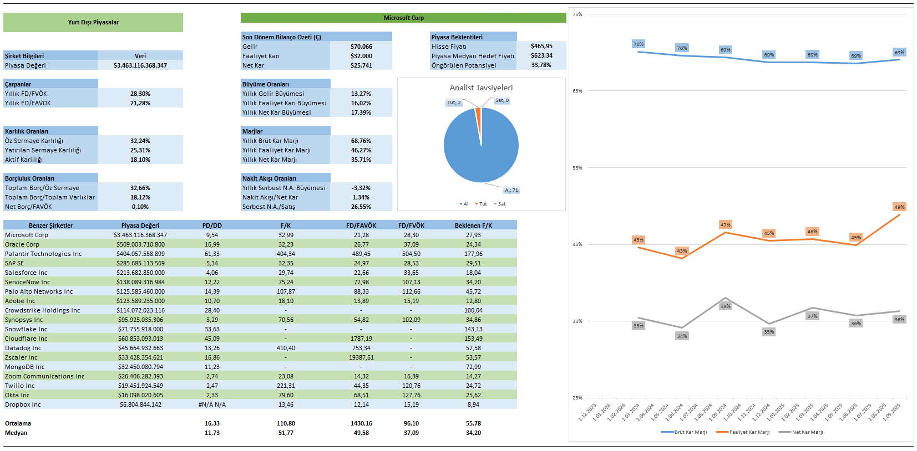Click the 'Al; 71' pie data label
Viewport: 917px width, 451px height.
[511, 190]
